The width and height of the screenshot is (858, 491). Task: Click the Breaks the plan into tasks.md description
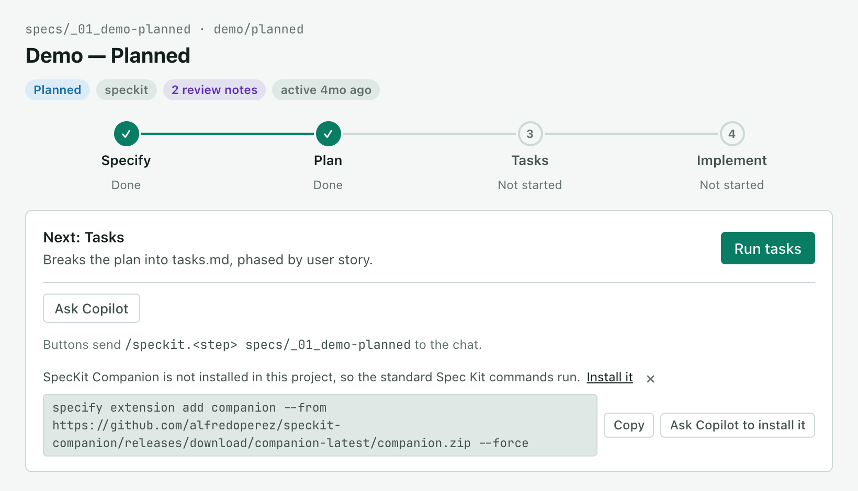pyautogui.click(x=208, y=260)
